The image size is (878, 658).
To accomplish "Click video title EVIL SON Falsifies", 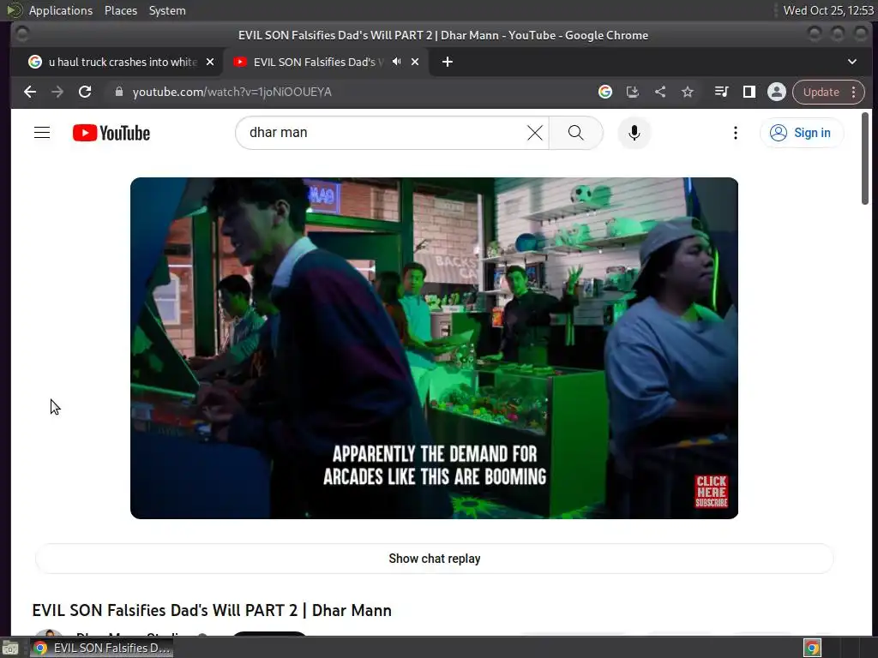I will pos(212,610).
